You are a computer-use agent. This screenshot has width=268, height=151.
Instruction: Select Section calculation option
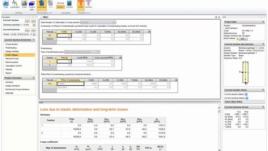[60, 7]
